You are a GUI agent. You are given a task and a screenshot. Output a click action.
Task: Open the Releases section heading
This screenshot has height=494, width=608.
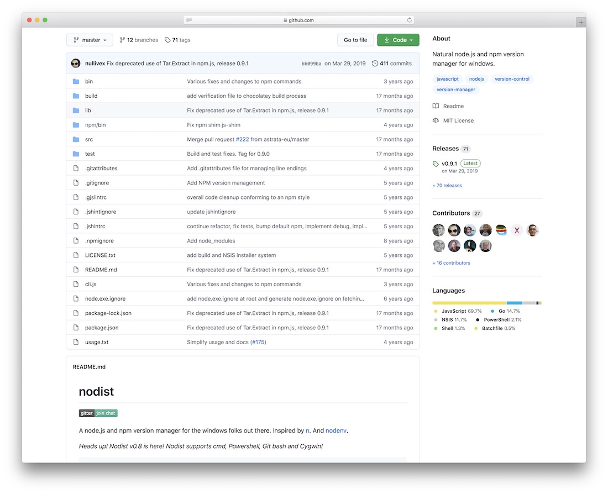pos(445,149)
